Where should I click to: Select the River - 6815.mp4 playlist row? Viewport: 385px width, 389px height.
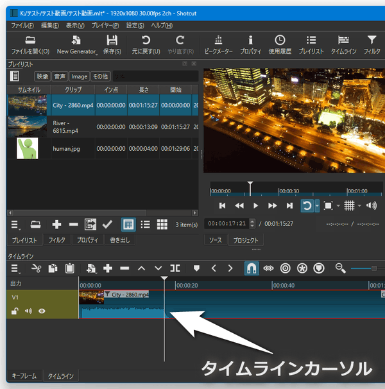[103, 126]
